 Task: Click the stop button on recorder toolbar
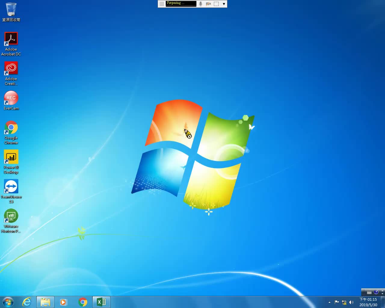click(162, 4)
